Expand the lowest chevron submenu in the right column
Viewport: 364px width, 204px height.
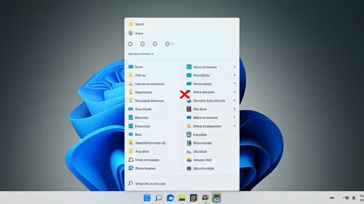[x=234, y=126]
